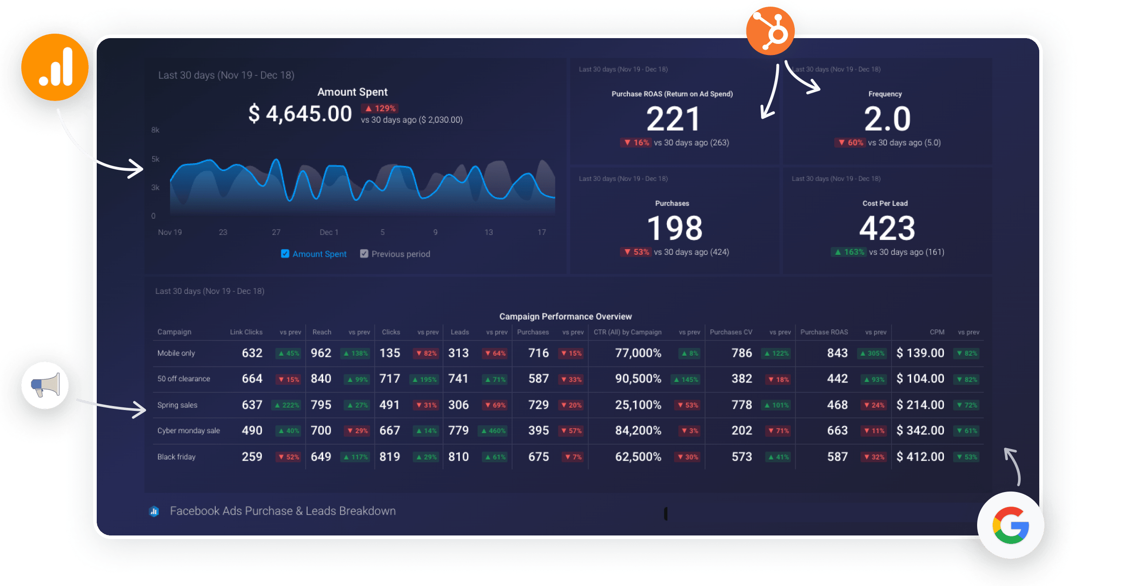Click the Google G logo icon

coord(1010,525)
